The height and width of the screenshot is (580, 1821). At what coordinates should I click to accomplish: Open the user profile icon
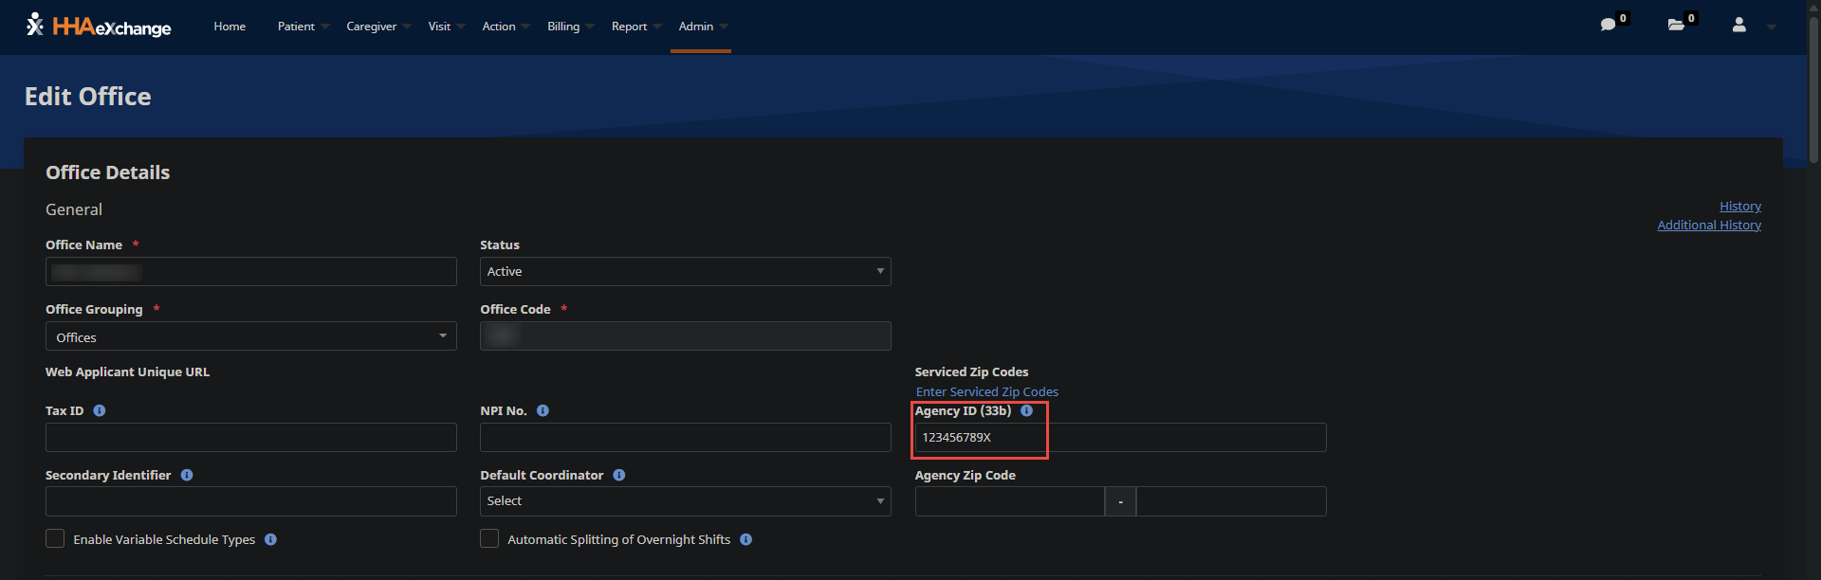point(1738,26)
